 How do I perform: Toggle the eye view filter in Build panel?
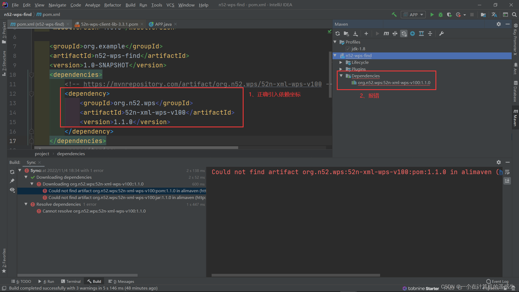click(x=12, y=190)
